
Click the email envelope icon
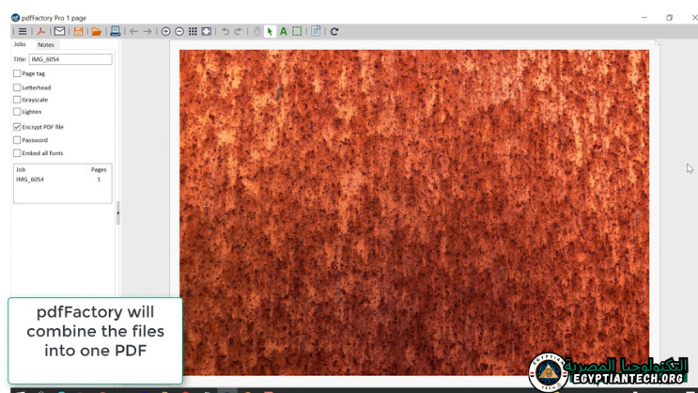(x=59, y=31)
